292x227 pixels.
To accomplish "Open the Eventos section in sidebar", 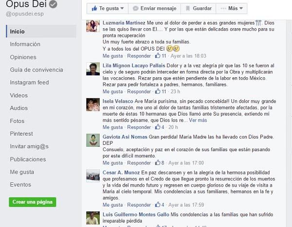I will [x=20, y=185].
